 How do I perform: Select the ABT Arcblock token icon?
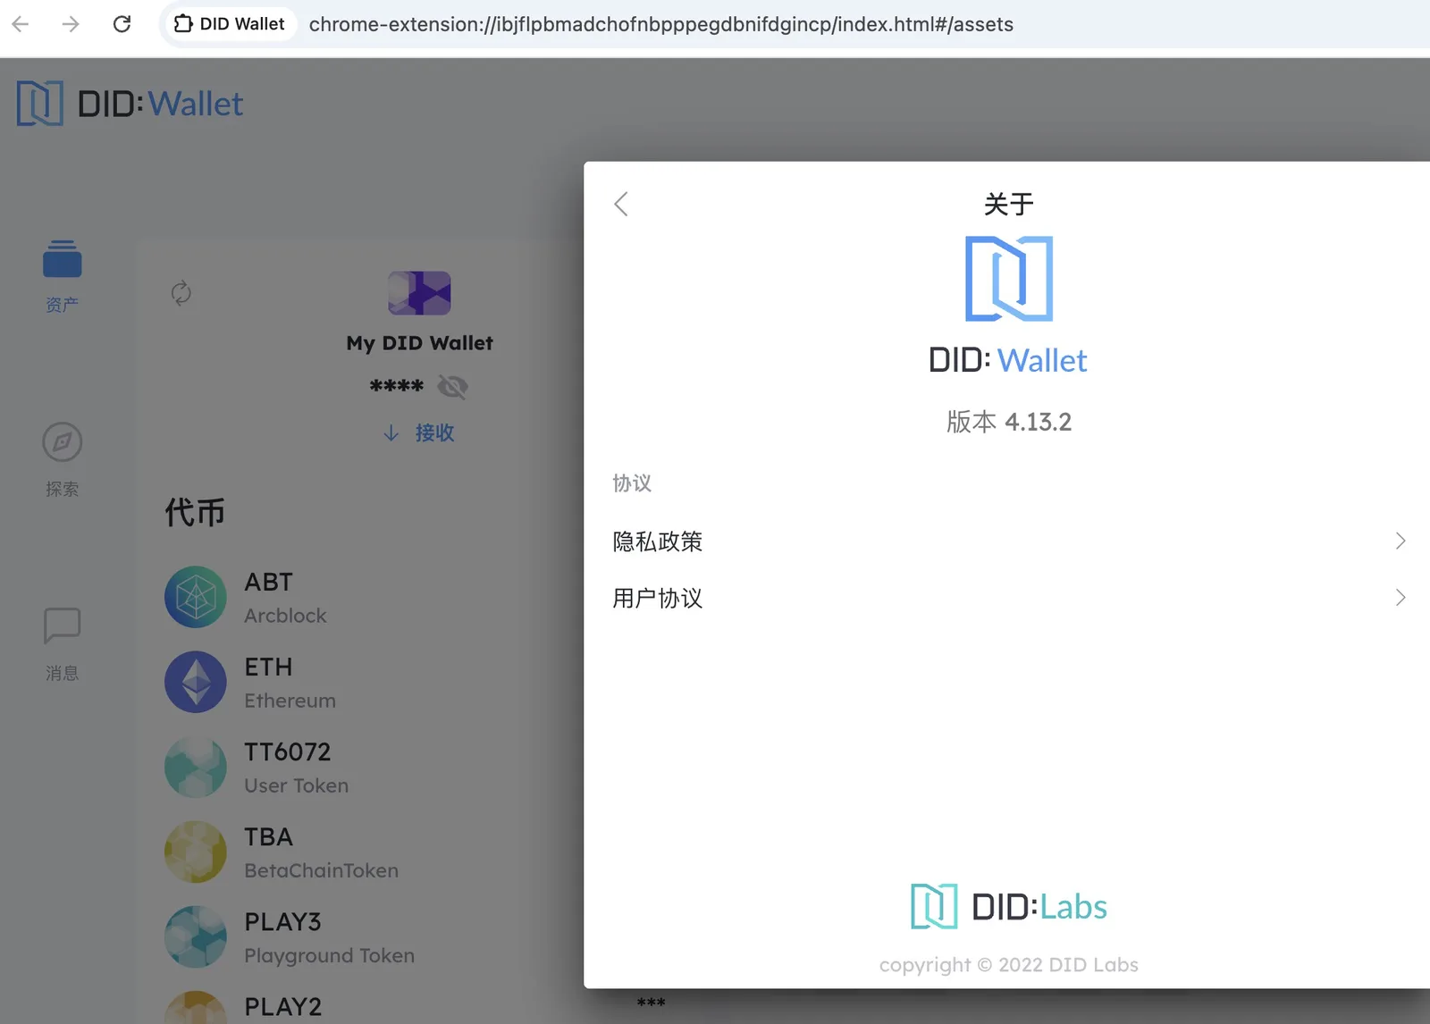point(196,597)
